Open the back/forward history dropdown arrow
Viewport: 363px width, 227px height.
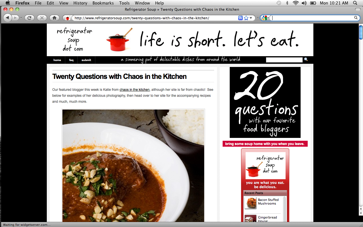[21, 18]
